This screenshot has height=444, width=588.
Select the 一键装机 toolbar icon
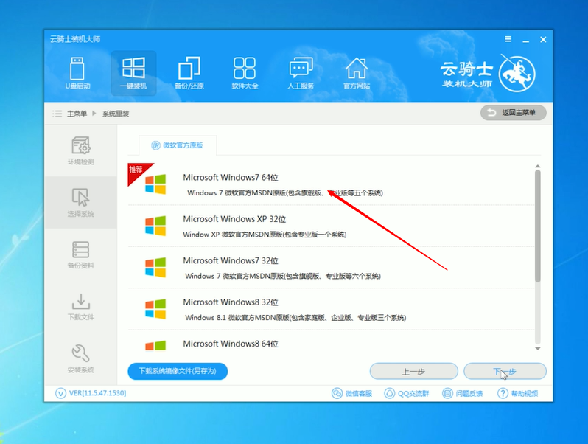click(x=133, y=73)
